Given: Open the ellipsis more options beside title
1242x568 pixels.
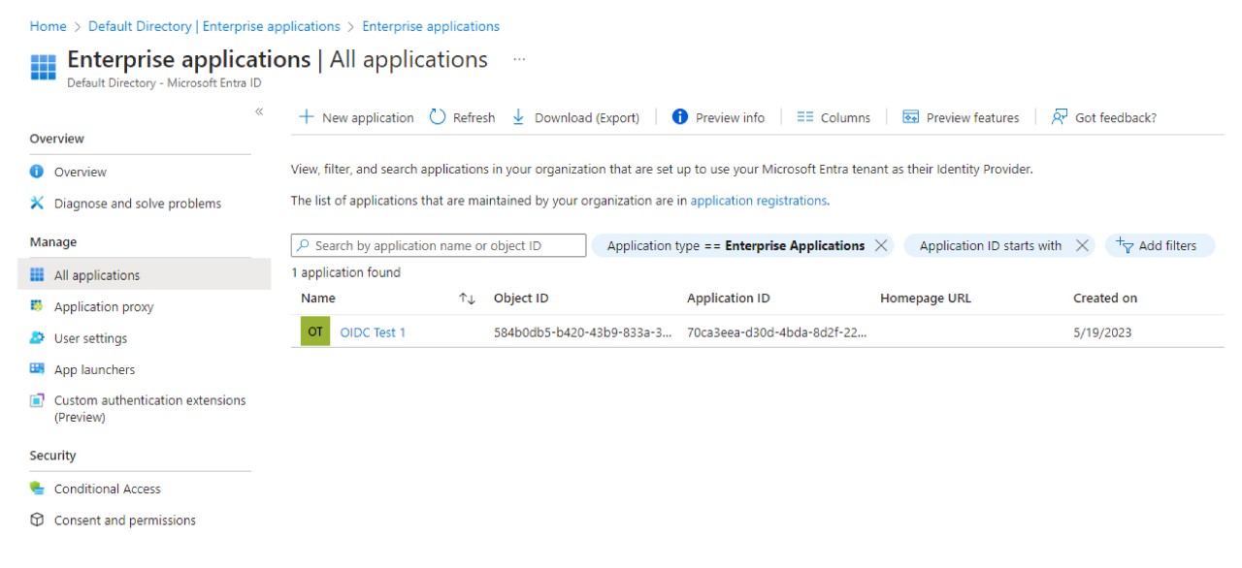Looking at the screenshot, I should point(519,59).
